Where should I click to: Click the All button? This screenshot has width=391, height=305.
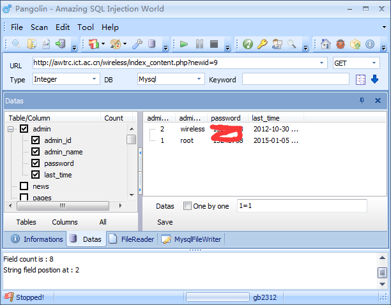[x=103, y=222]
